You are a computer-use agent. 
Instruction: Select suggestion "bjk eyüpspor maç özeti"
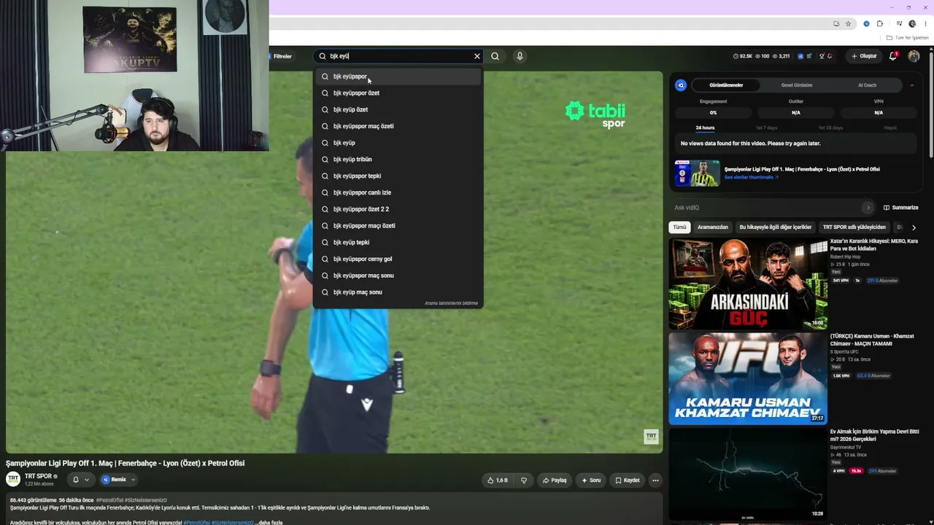(398, 126)
